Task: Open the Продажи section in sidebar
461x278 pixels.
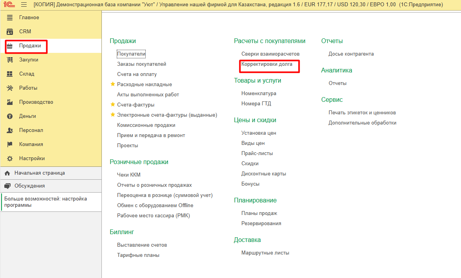Action: (x=30, y=46)
